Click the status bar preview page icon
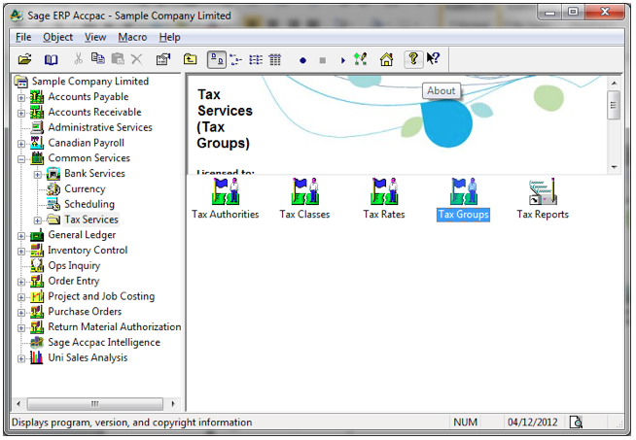Viewport: 636px width, 440px height. coord(576,423)
